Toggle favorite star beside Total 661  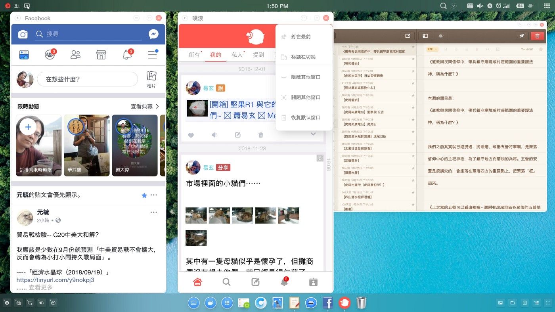[540, 49]
